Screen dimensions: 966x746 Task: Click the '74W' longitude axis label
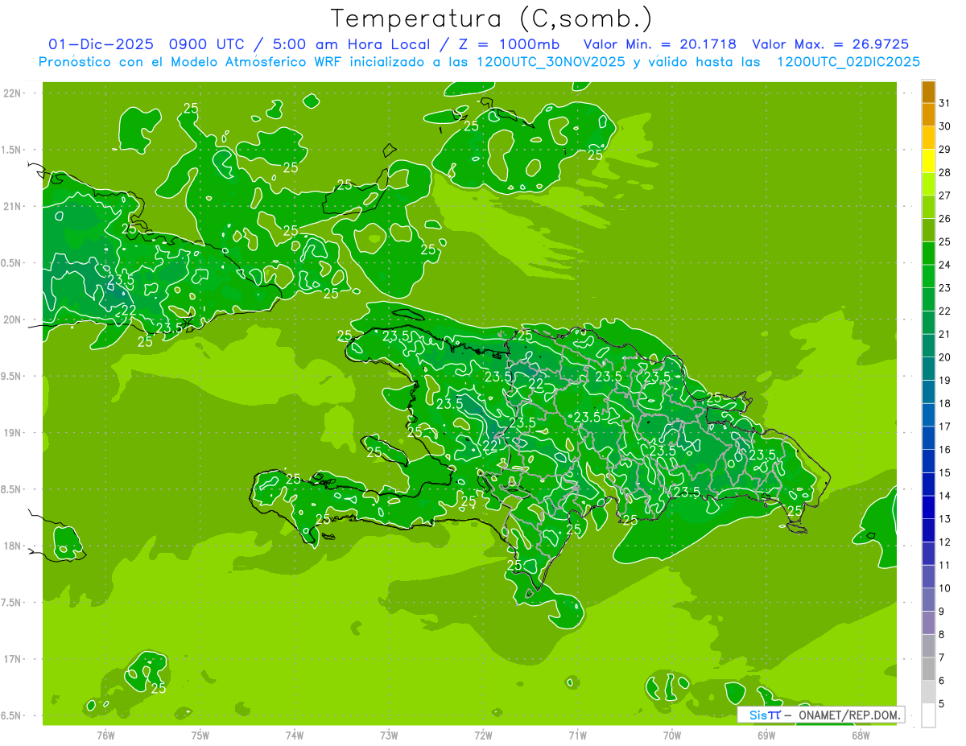tap(295, 735)
